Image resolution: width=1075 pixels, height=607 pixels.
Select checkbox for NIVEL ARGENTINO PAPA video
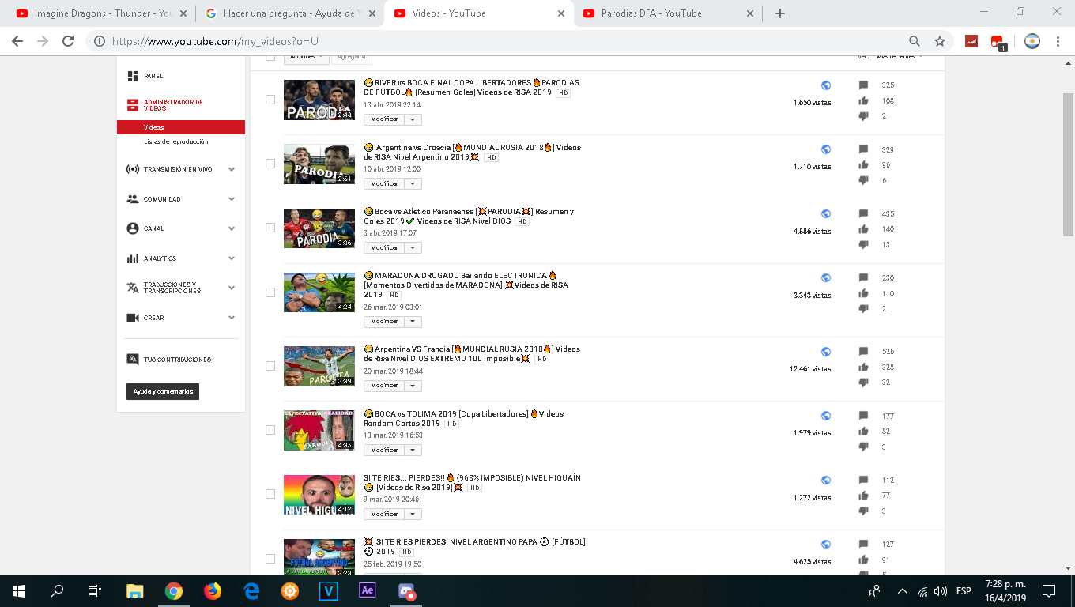pos(270,558)
